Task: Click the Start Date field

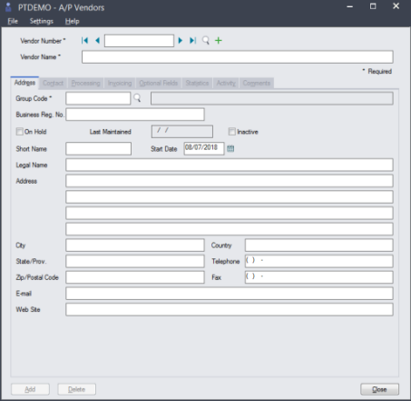Action: [204, 148]
